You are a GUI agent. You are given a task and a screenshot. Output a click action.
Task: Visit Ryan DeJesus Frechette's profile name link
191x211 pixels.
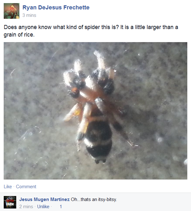tap(56, 7)
